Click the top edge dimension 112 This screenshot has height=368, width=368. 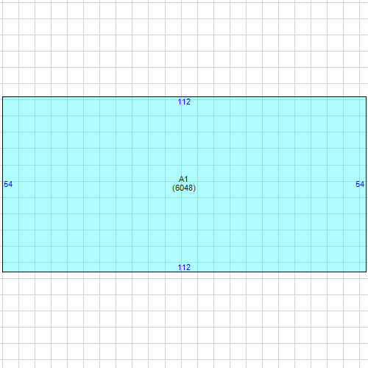click(184, 102)
